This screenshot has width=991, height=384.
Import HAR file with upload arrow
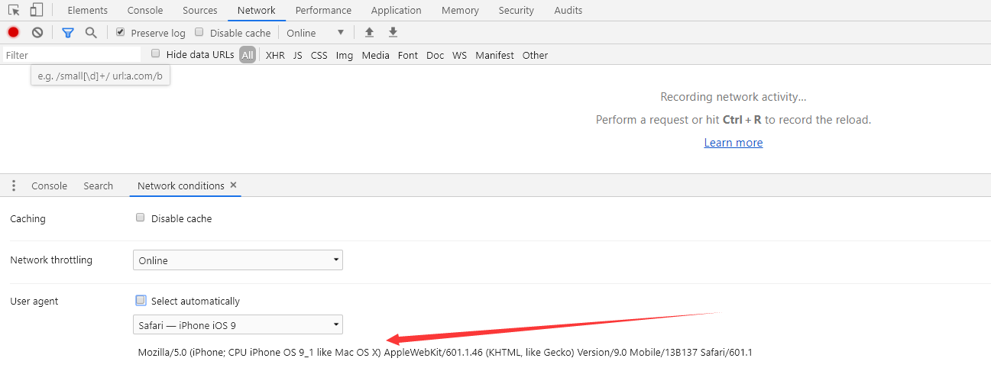click(x=370, y=32)
